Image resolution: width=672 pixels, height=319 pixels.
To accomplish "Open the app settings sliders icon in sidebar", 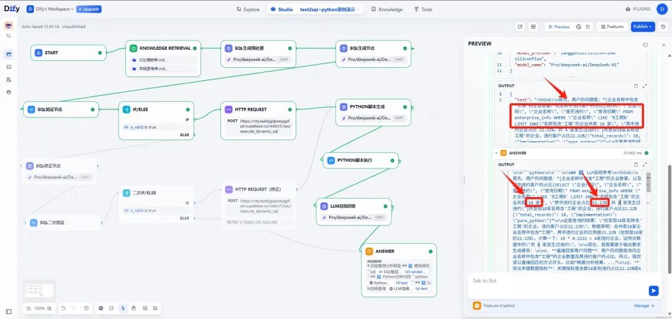I will point(9,36).
